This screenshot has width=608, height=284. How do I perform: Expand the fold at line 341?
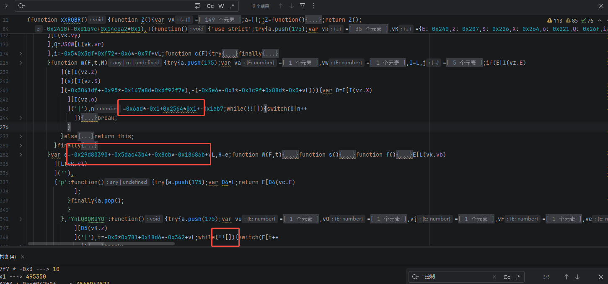pos(21,219)
